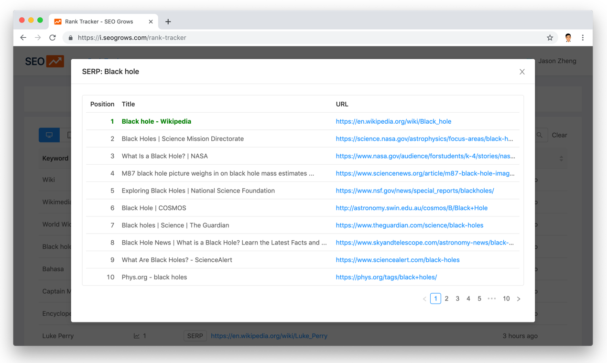
Task: Open the theguardian.com black holes link
Action: tap(410, 225)
